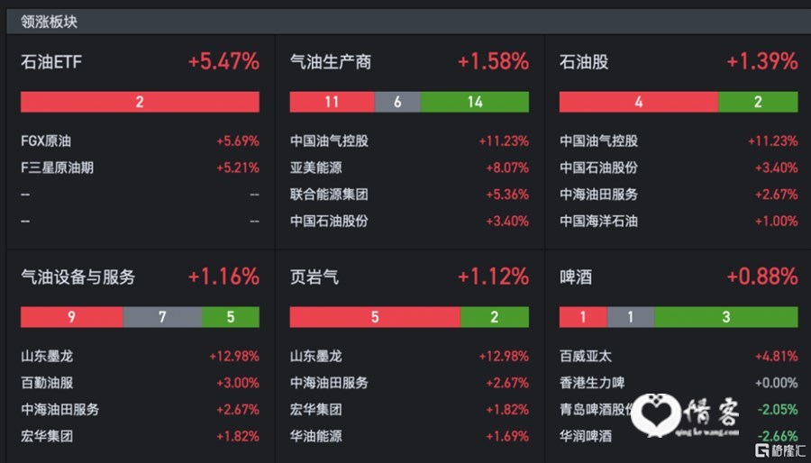Open 百勤油服 stock row
811x463 pixels.
tap(140, 383)
